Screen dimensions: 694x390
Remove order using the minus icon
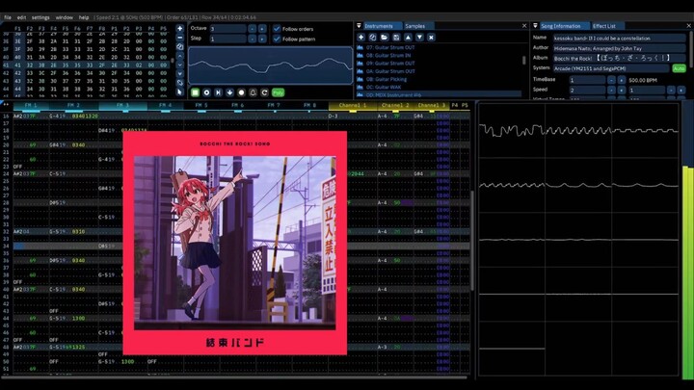[179, 38]
